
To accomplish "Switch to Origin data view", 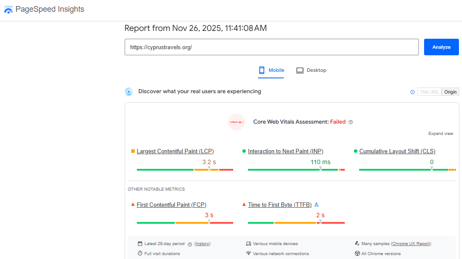I will coord(450,92).
